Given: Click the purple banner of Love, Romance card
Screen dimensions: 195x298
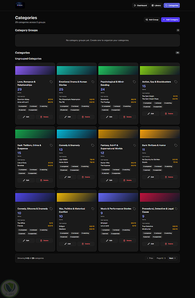Looking at the screenshot, I should coord(35,70).
